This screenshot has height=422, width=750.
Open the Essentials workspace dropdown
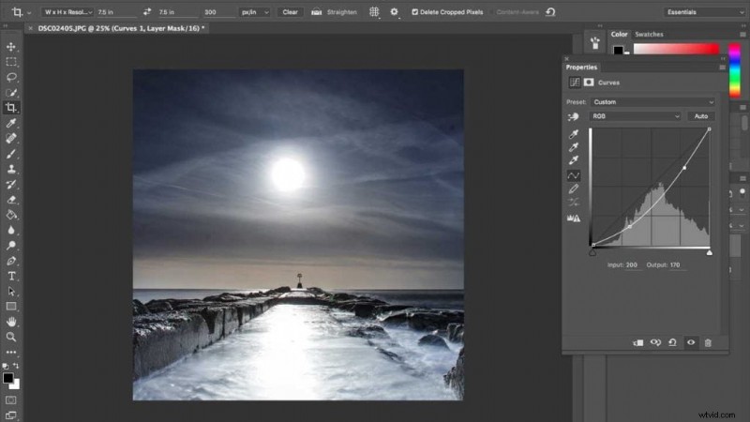705,12
